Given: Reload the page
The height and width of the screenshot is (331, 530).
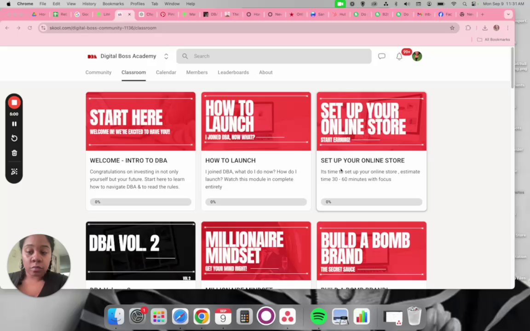Looking at the screenshot, I should [30, 28].
